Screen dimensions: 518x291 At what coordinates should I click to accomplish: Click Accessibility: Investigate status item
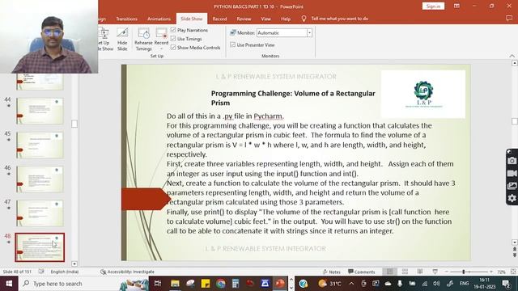tap(128, 272)
